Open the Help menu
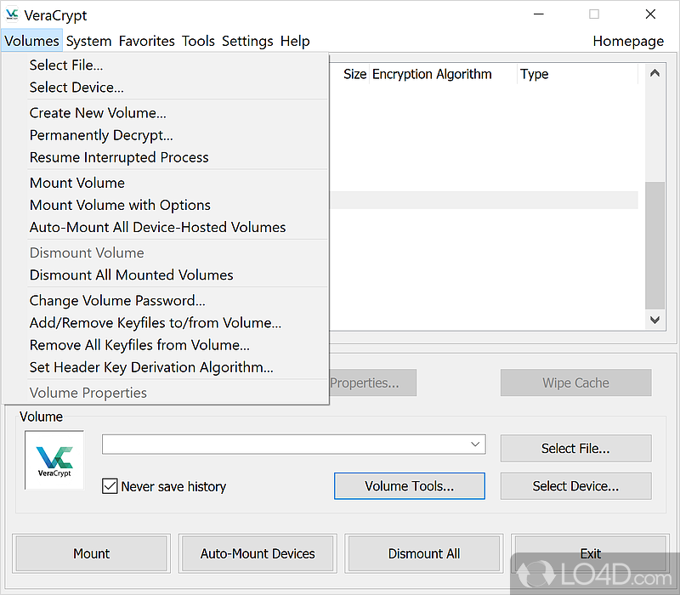This screenshot has width=680, height=595. (295, 41)
